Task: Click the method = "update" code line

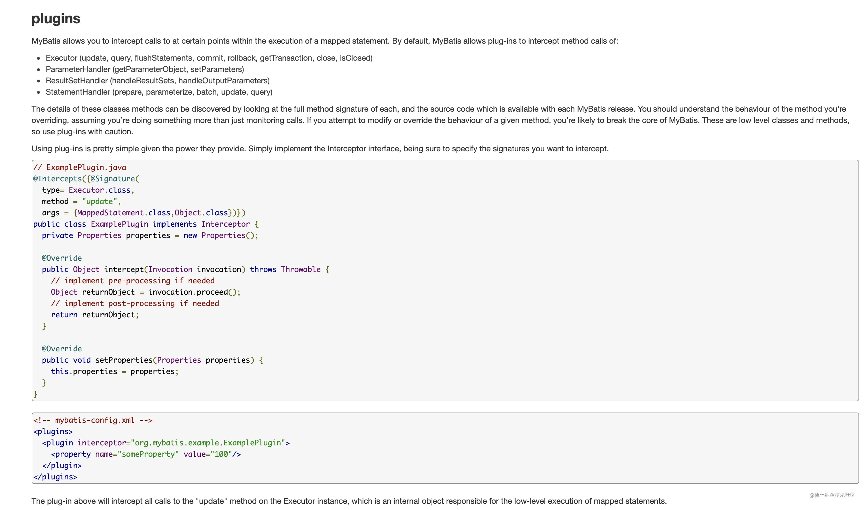Action: (82, 201)
